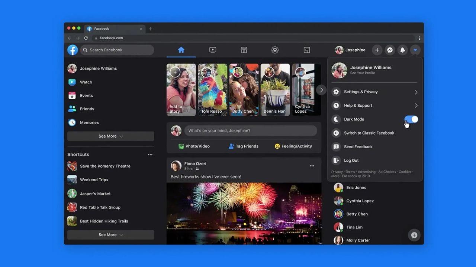
Task: Open the Groups tab icon
Action: click(275, 50)
